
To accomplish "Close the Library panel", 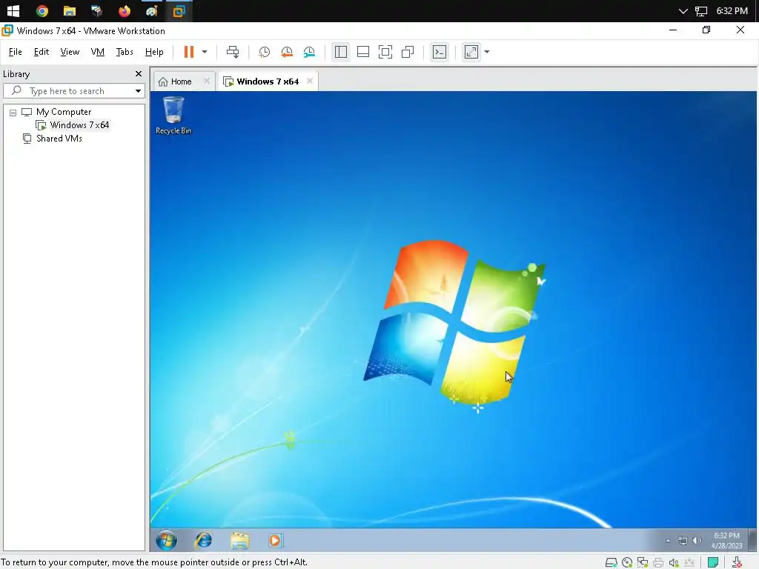I will click(x=139, y=74).
